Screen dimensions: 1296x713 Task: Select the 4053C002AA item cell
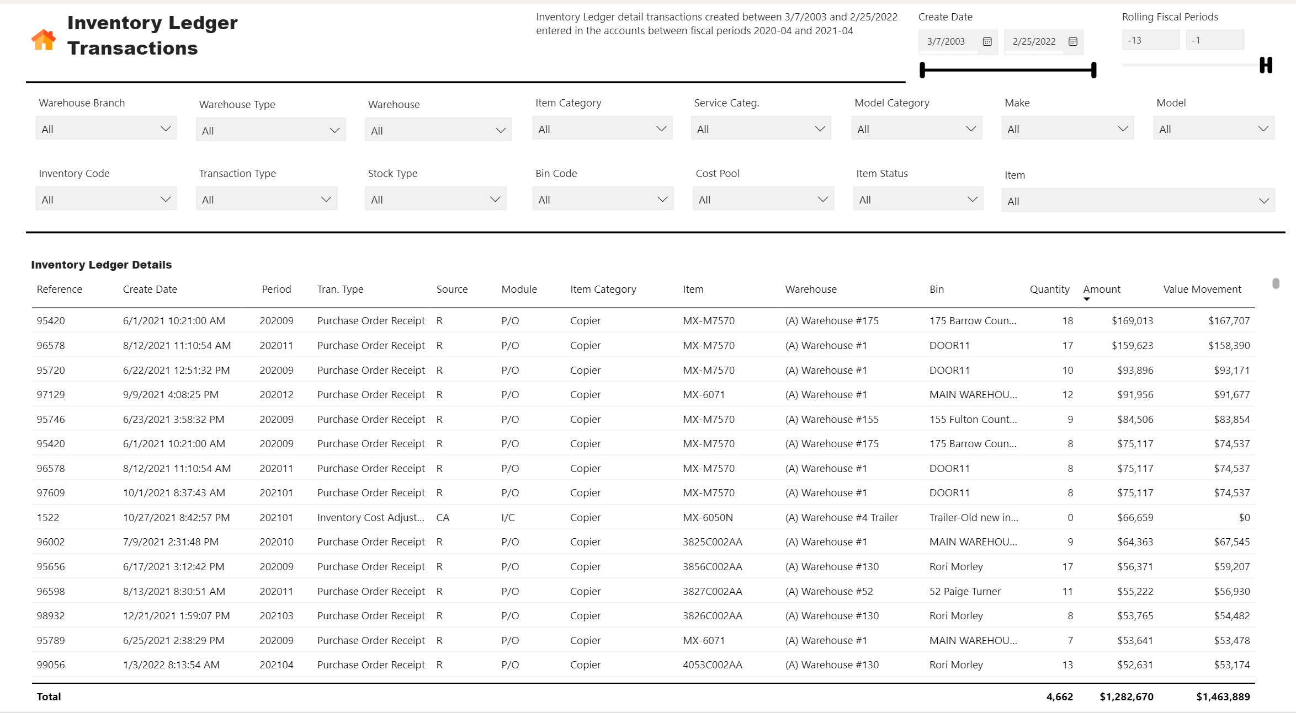tap(712, 664)
